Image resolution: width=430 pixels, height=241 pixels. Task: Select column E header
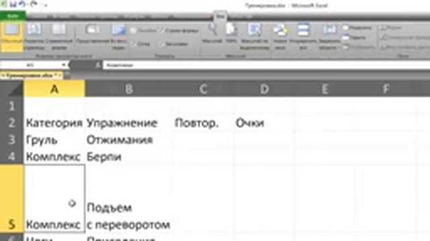click(325, 89)
